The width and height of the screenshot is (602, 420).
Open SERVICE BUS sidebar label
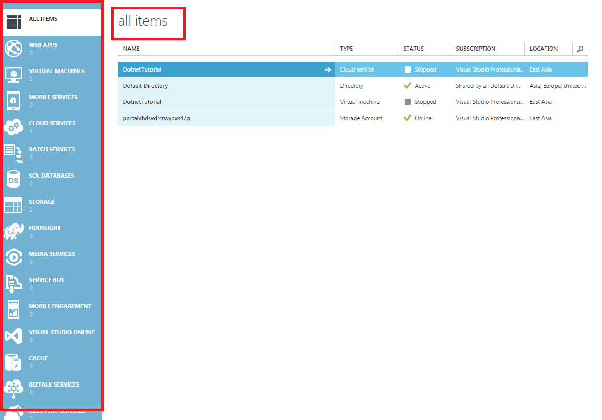click(x=46, y=280)
